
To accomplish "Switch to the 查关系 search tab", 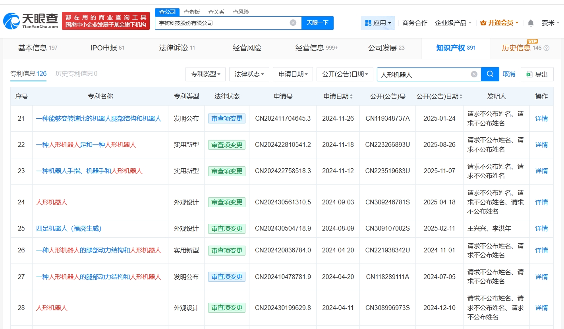I will [x=216, y=12].
